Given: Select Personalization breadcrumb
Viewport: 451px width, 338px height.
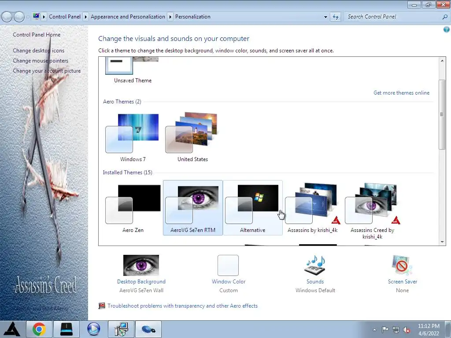Looking at the screenshot, I should click(x=193, y=17).
